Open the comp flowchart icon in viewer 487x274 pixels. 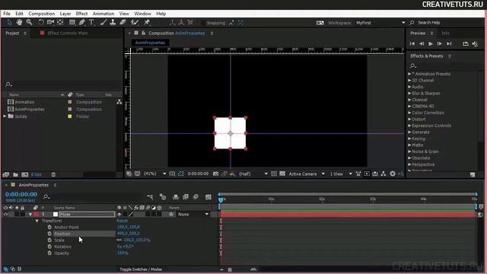click(384, 174)
